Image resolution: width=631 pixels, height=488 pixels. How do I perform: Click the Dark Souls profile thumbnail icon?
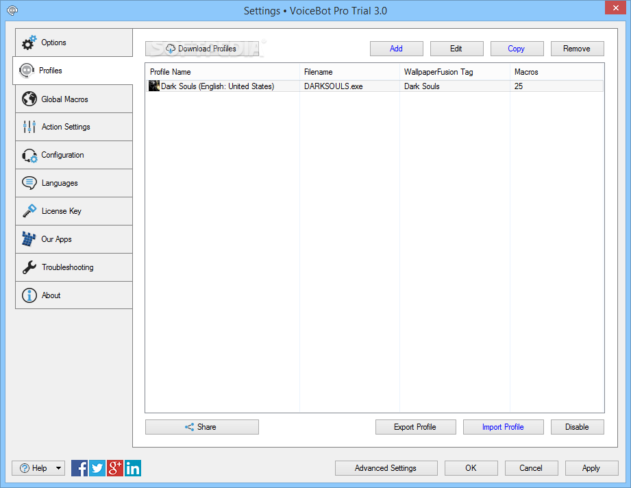154,86
